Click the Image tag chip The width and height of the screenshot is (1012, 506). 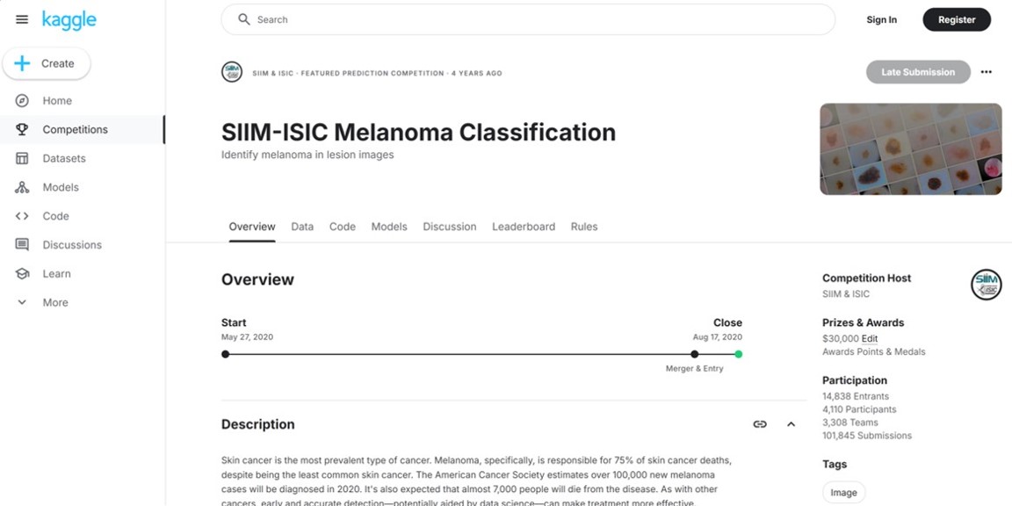(843, 493)
